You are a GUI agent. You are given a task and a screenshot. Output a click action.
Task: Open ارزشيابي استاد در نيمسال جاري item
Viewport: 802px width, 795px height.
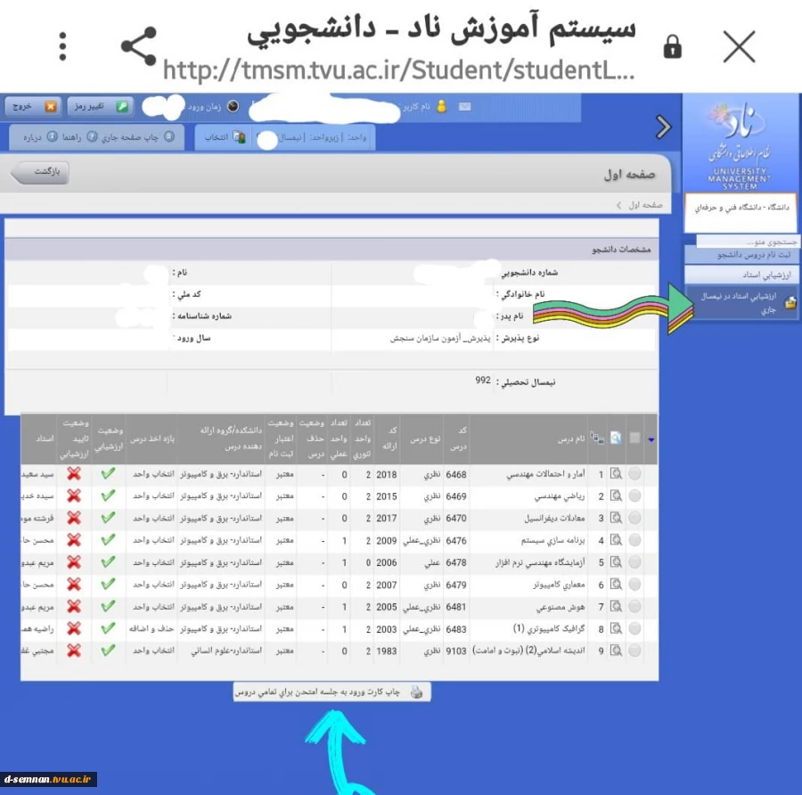[x=741, y=303]
